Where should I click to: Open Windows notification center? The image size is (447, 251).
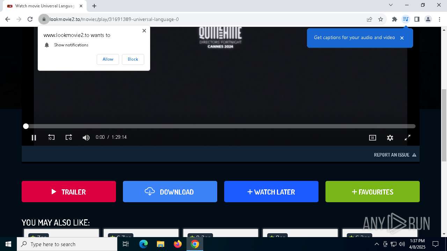coord(435,244)
